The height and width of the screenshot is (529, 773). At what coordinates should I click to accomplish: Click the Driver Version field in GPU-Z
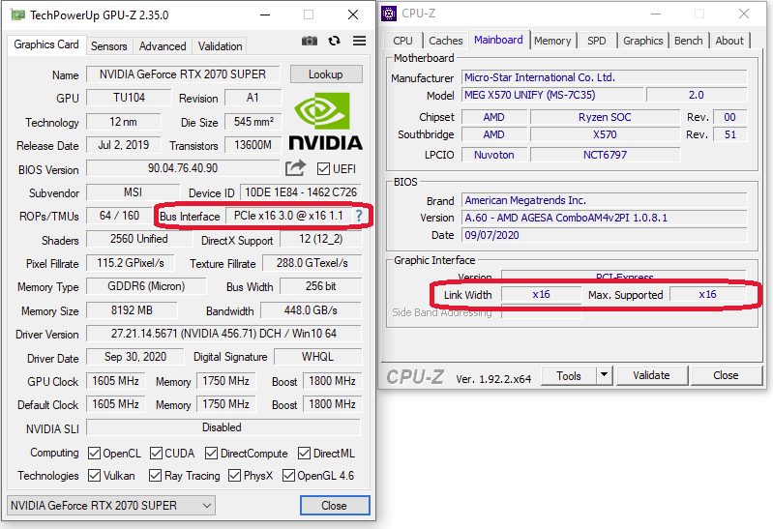223,334
